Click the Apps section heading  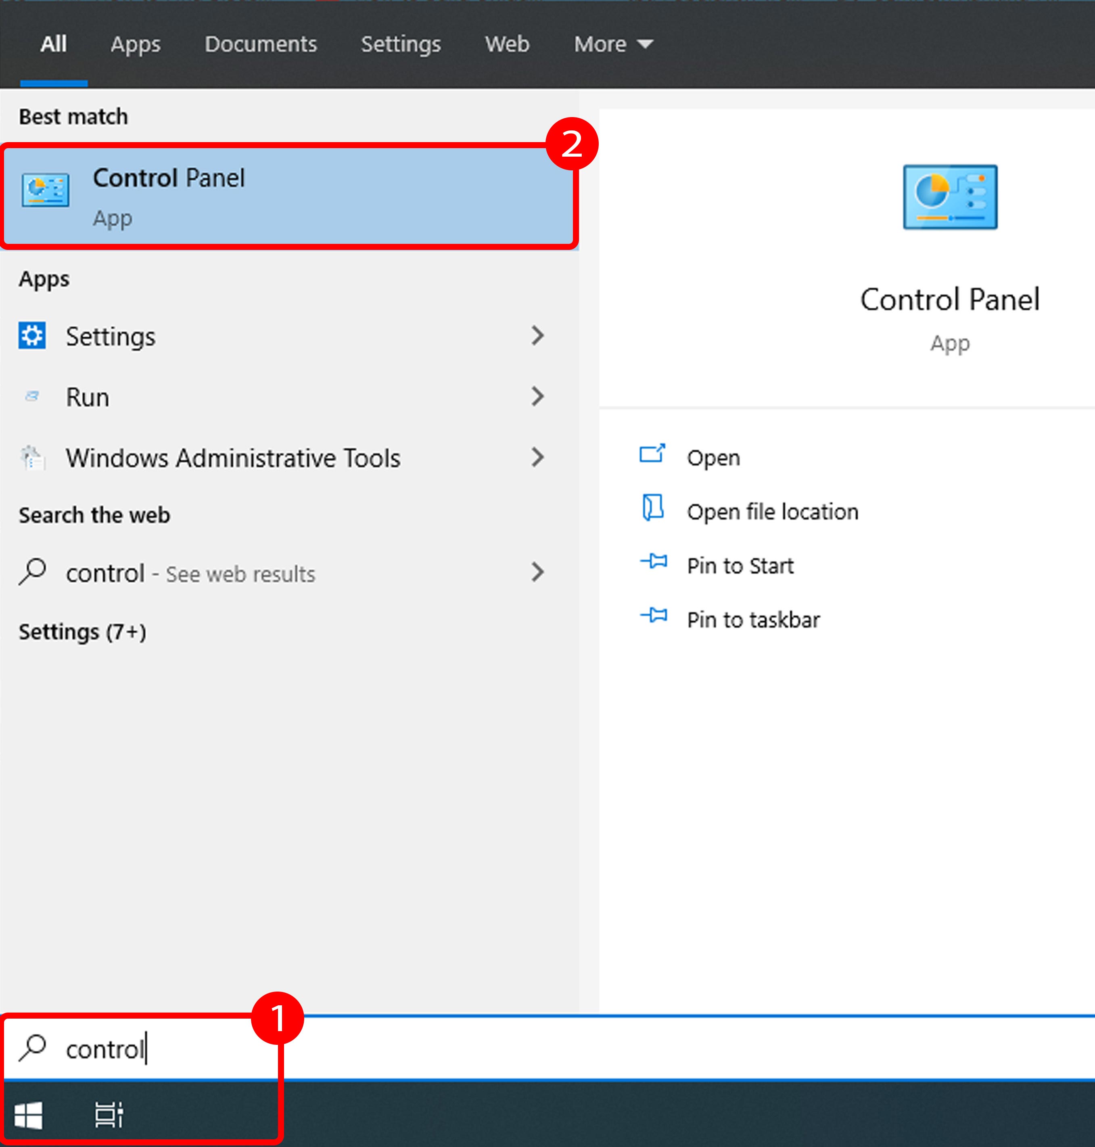pos(44,279)
